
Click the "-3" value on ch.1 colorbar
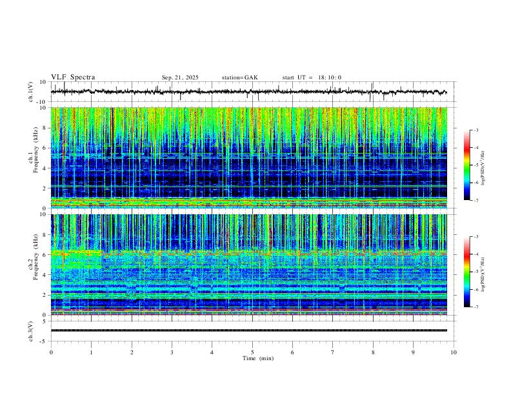click(x=476, y=130)
